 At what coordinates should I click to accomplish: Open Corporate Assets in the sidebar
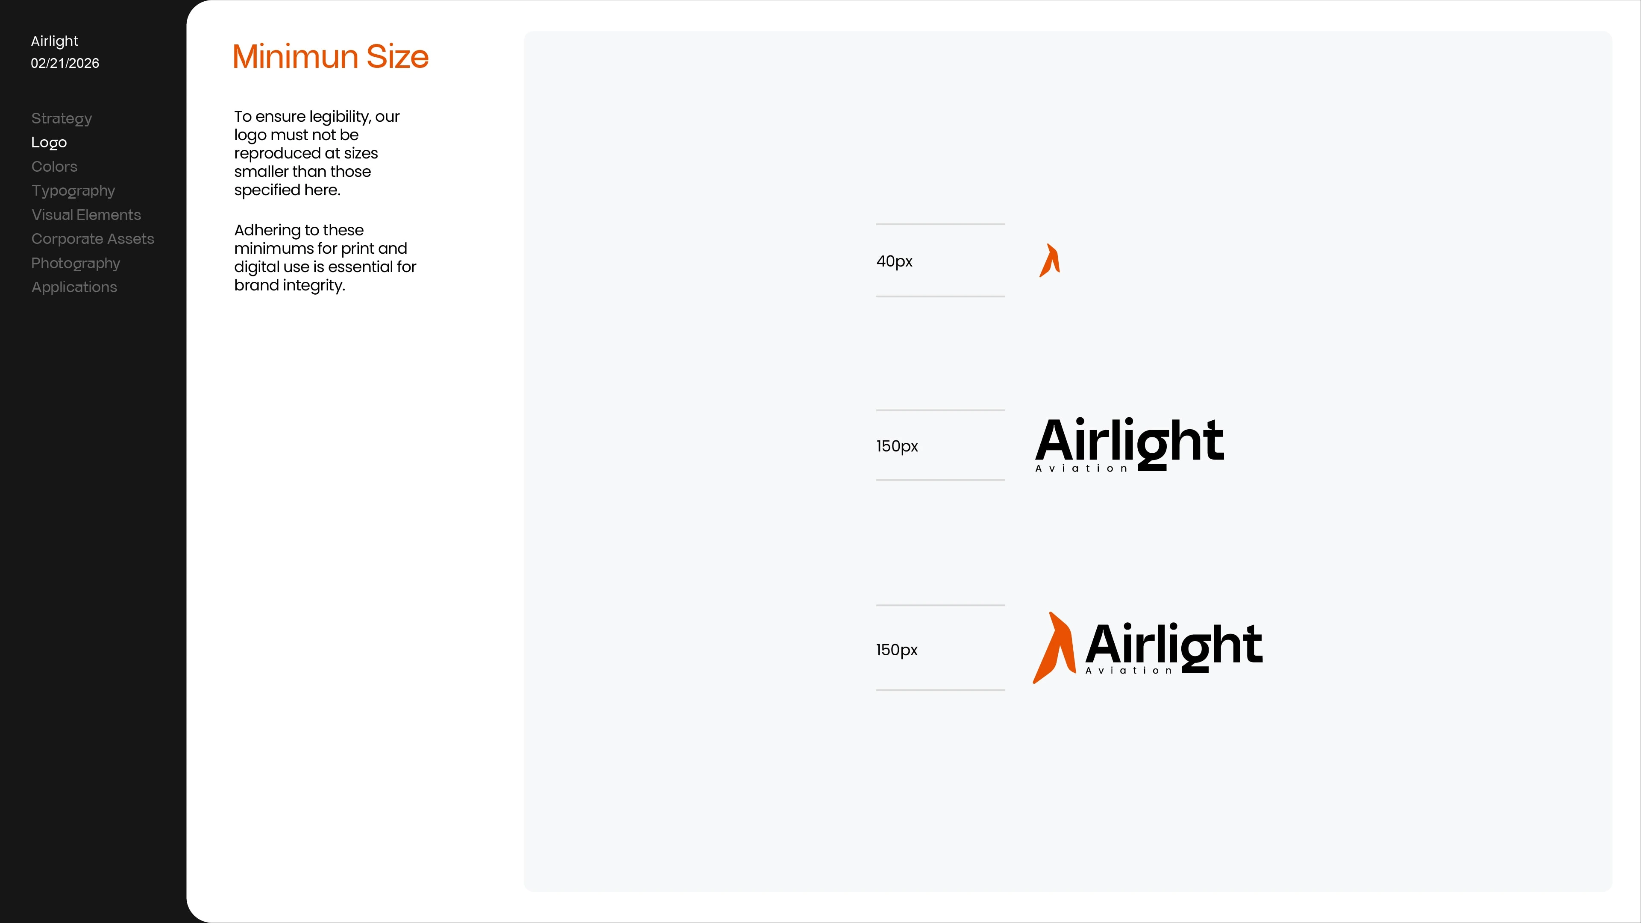tap(93, 239)
